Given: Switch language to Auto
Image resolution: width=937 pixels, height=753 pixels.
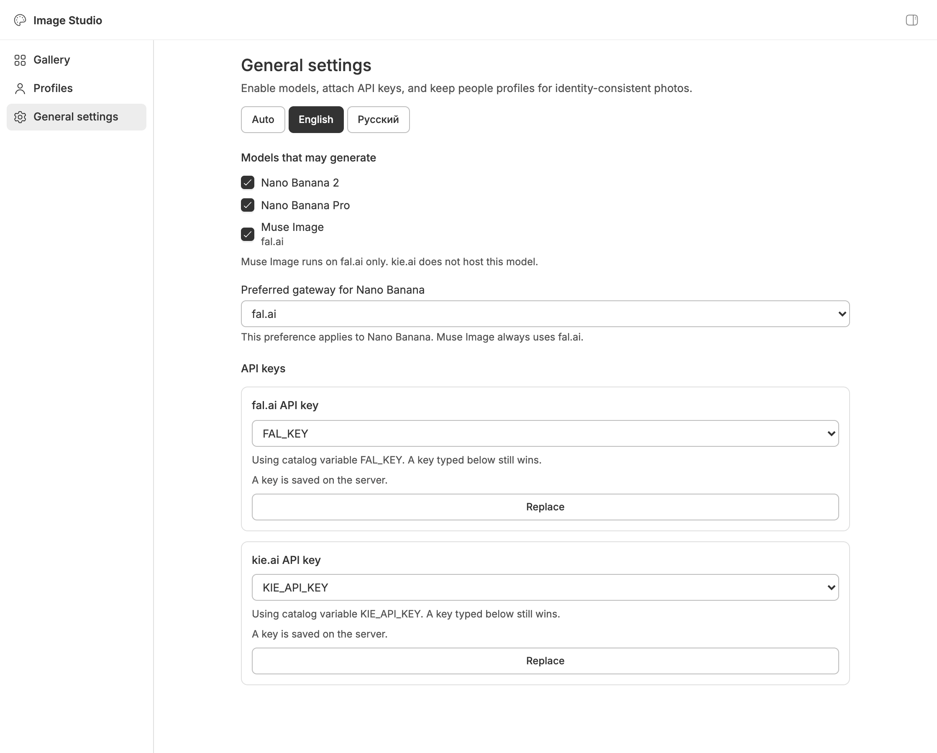Looking at the screenshot, I should [263, 120].
